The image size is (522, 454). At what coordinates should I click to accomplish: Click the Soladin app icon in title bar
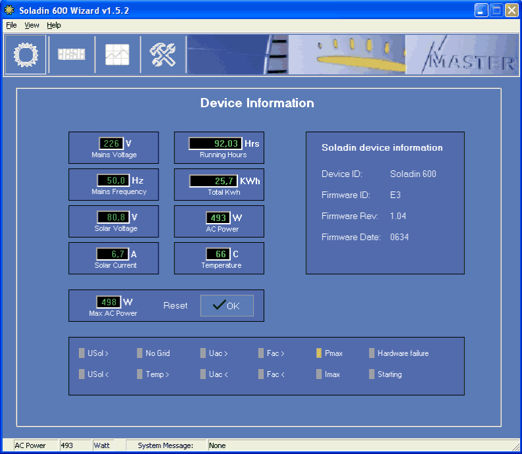coord(9,11)
